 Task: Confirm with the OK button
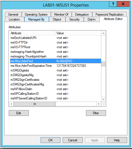click(x=50, y=140)
